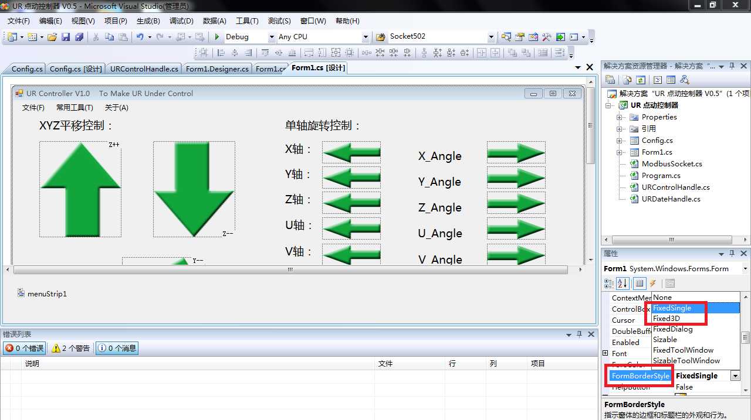Open the Form1 object selector dropdown in Properties
Image resolution: width=751 pixels, height=420 pixels.
tap(745, 268)
